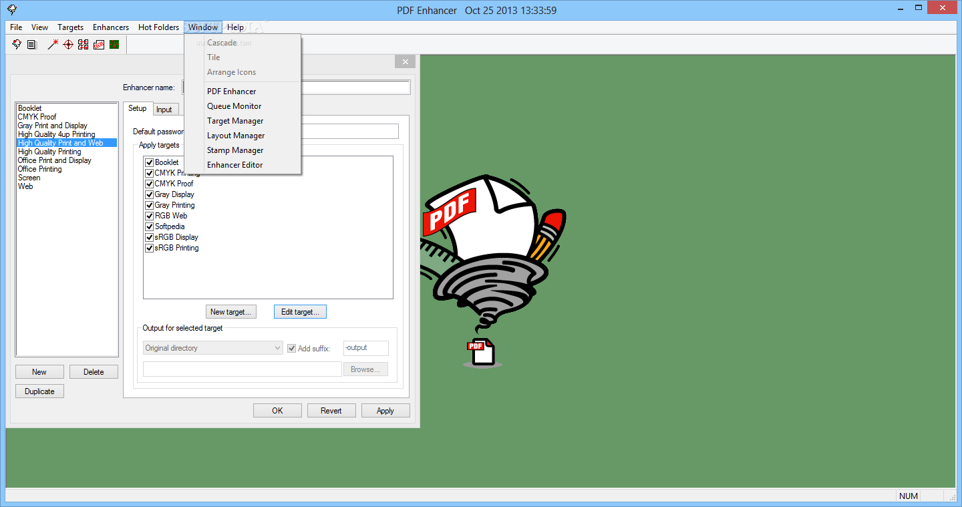Screen dimensions: 962x507
Task: Click the NUM status bar indicator
Action: (x=909, y=496)
